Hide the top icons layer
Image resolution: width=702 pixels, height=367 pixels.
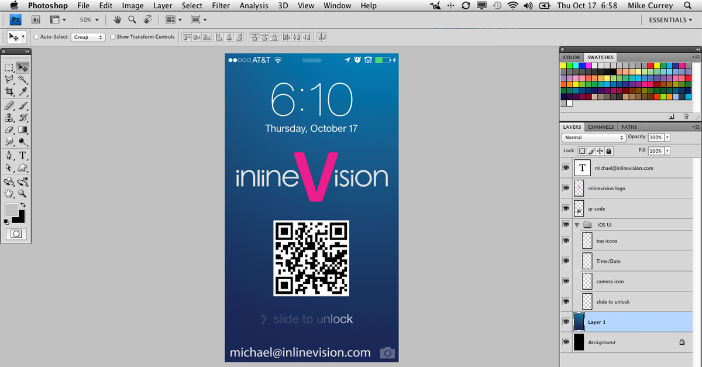566,241
